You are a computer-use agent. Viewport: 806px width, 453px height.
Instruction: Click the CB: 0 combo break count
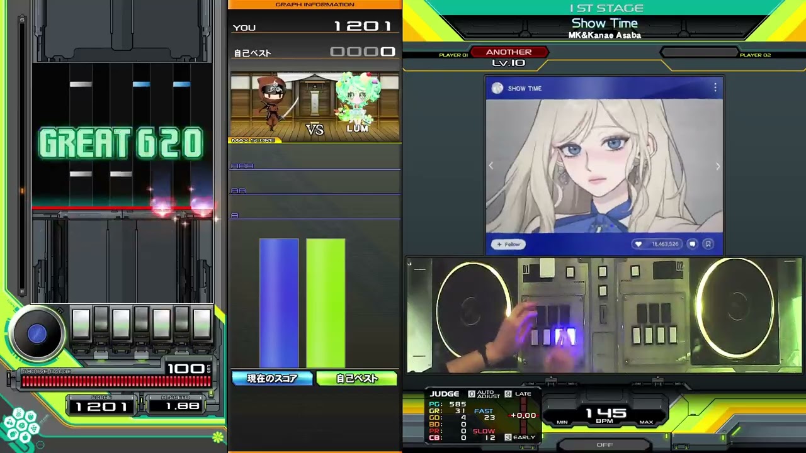[x=448, y=438]
